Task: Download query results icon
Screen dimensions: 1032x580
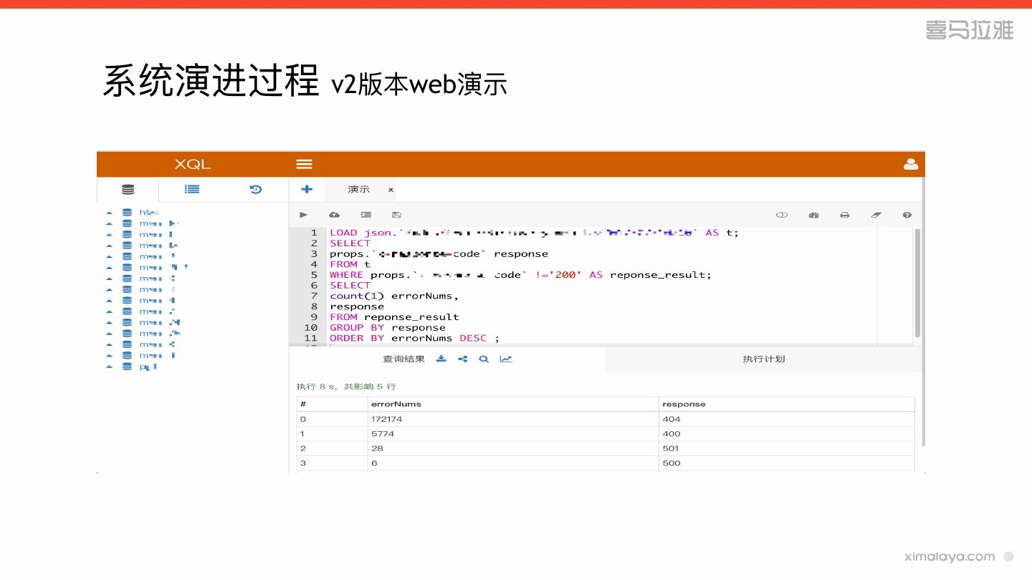Action: [x=441, y=359]
